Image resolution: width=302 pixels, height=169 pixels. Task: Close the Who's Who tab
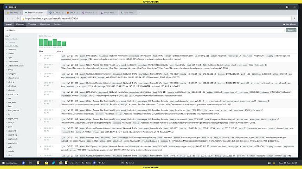[x=116, y=13]
